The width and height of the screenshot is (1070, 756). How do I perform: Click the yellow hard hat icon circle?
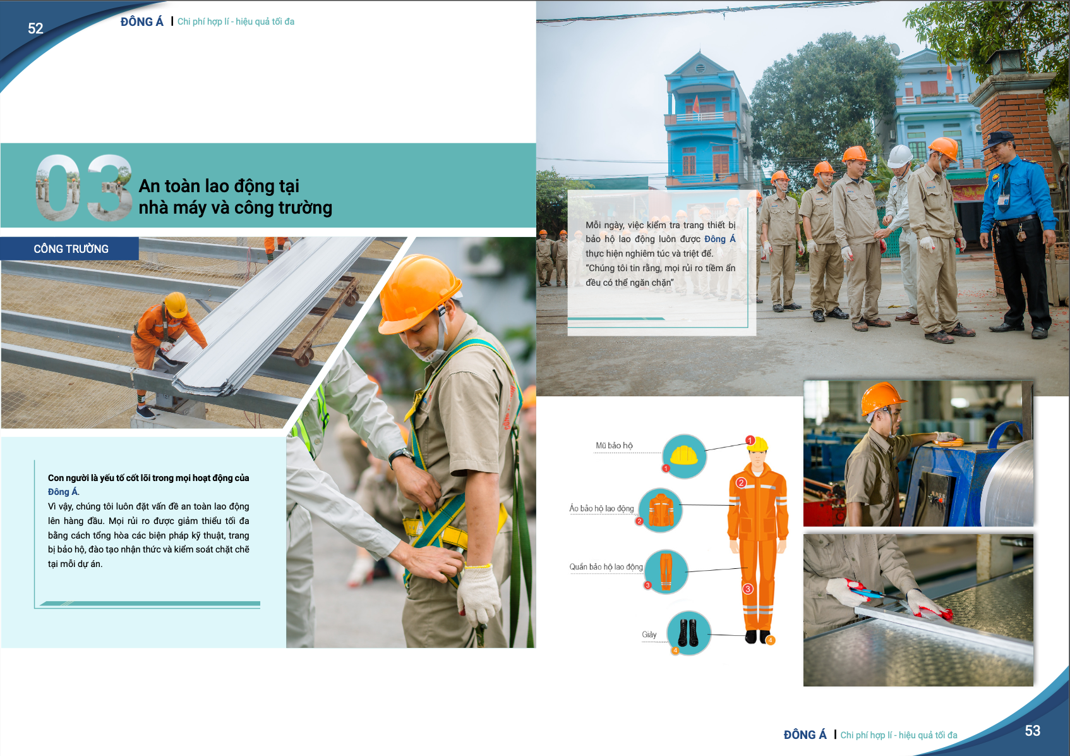[x=683, y=456]
